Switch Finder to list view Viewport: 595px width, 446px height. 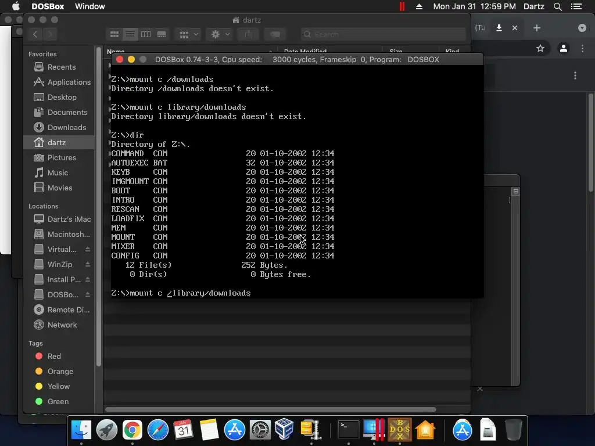click(130, 34)
